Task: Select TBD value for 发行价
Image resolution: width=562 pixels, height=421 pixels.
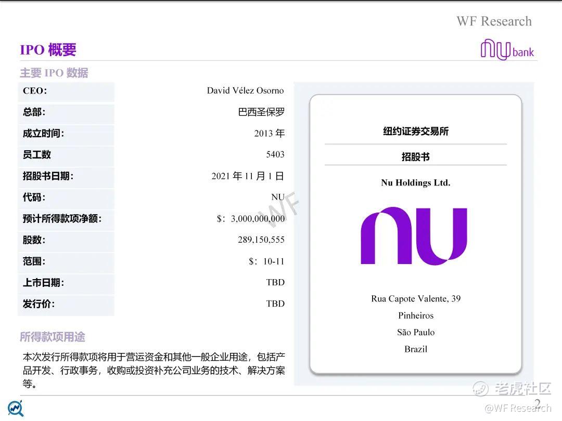Action: pos(275,304)
